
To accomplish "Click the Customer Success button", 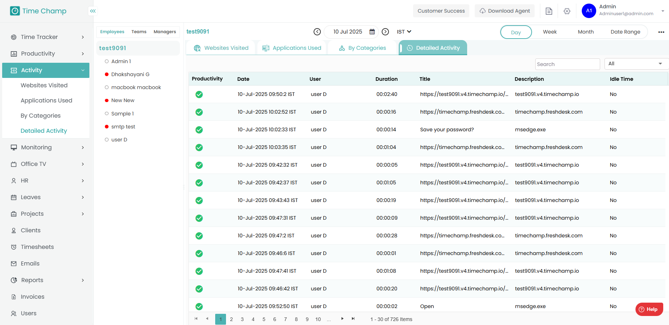I will [441, 11].
